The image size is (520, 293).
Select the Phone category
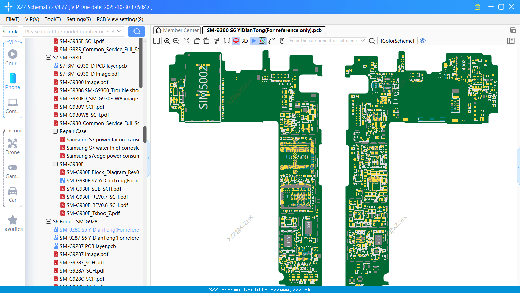13,81
